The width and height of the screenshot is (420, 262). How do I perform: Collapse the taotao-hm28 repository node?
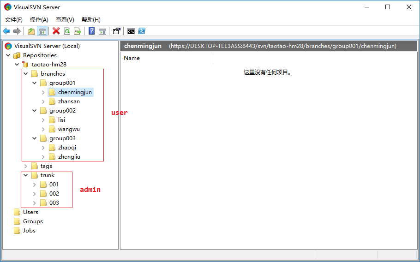17,65
